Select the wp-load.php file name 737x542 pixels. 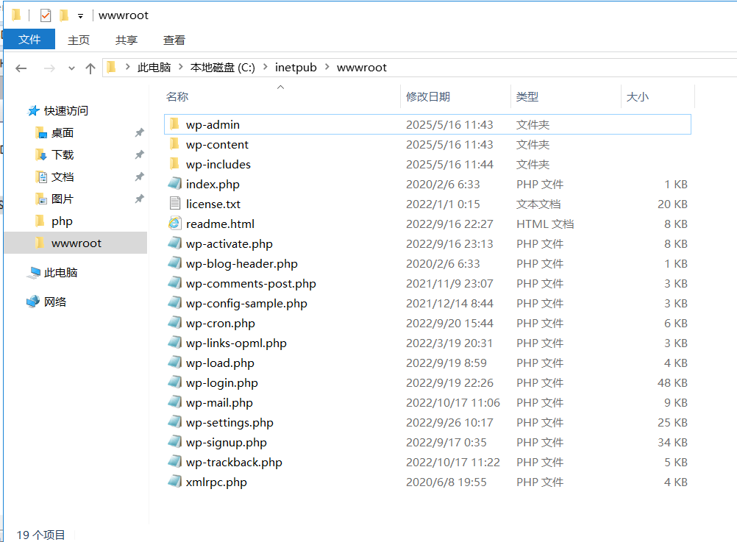(x=220, y=363)
